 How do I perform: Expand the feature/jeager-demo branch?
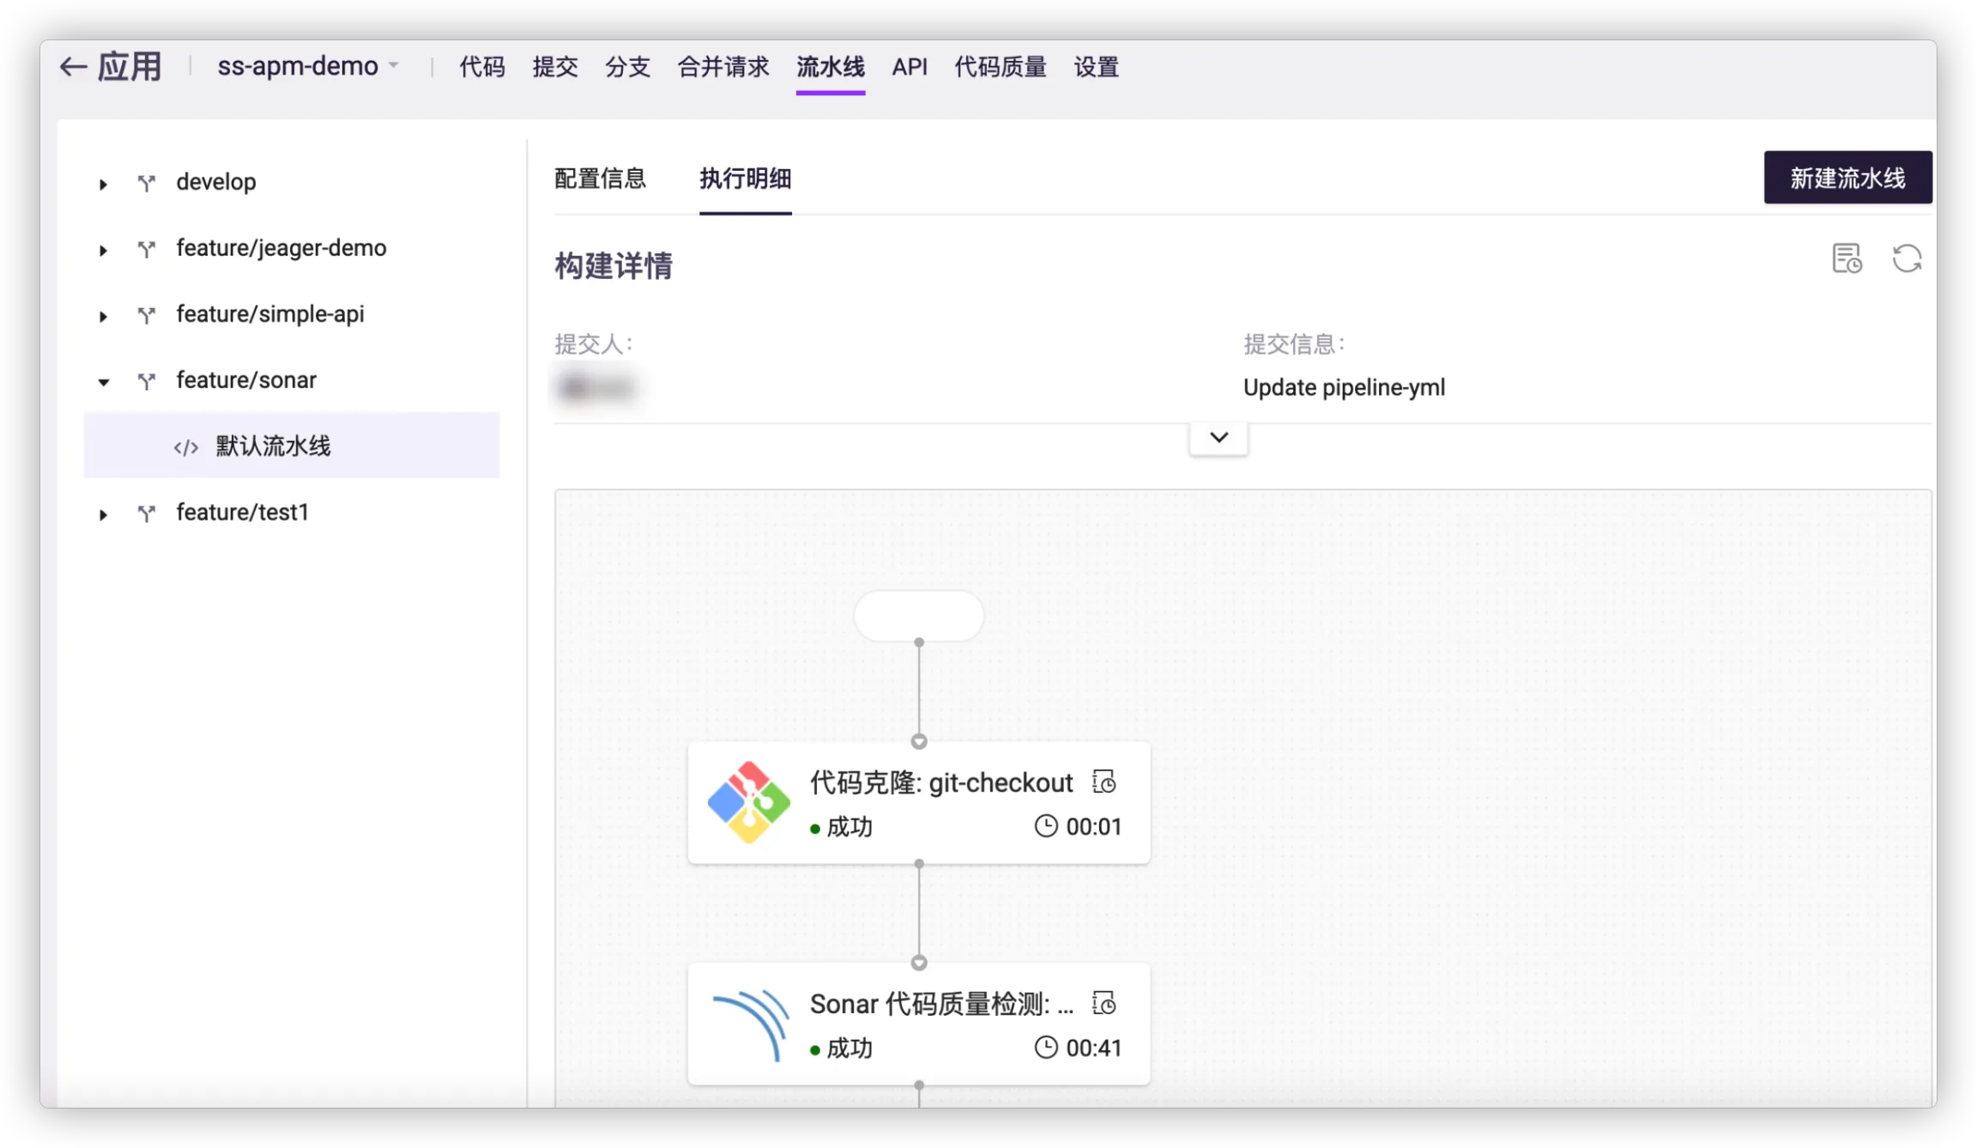(103, 250)
